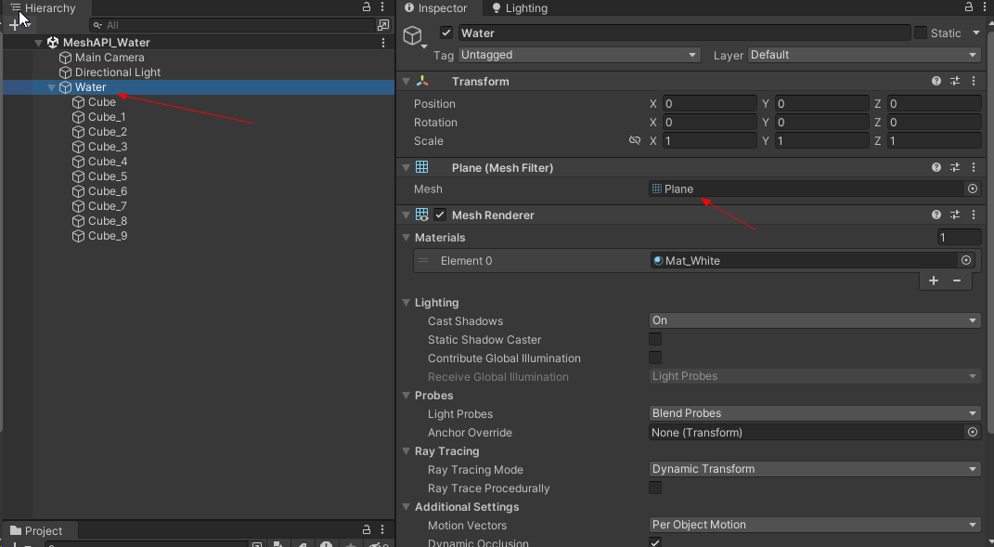Collapse the Water object in hierarchy

click(51, 87)
